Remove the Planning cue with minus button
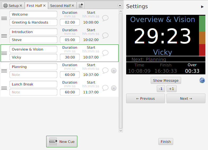The height and width of the screenshot is (150, 208). click(114, 71)
